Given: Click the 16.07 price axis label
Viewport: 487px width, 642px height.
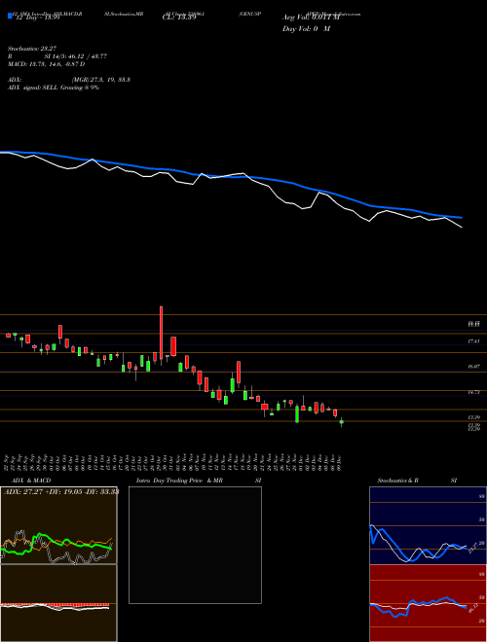Looking at the screenshot, I should (x=474, y=367).
